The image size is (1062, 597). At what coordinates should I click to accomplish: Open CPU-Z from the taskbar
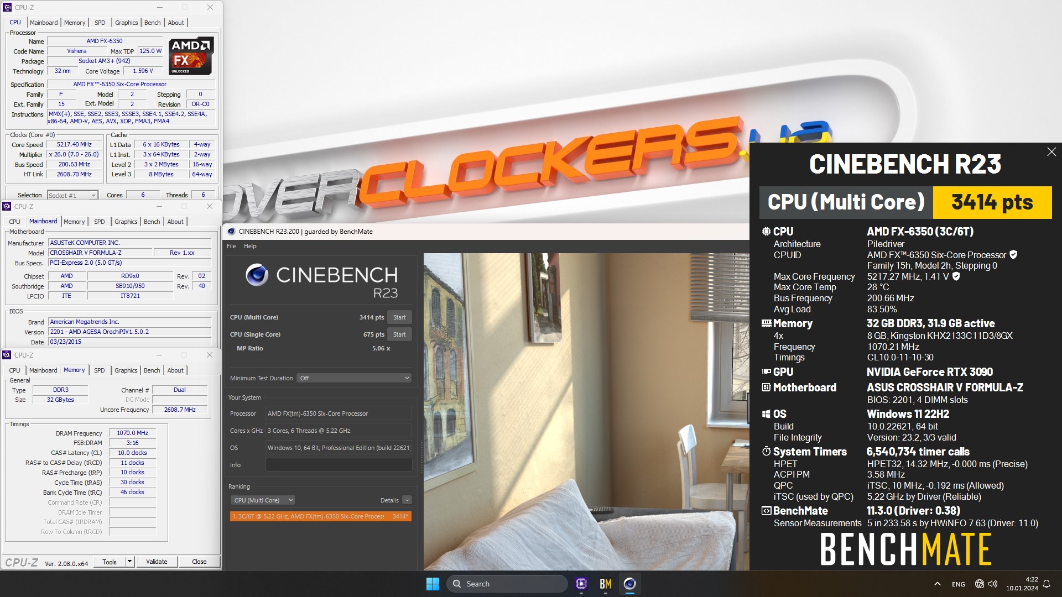point(581,584)
